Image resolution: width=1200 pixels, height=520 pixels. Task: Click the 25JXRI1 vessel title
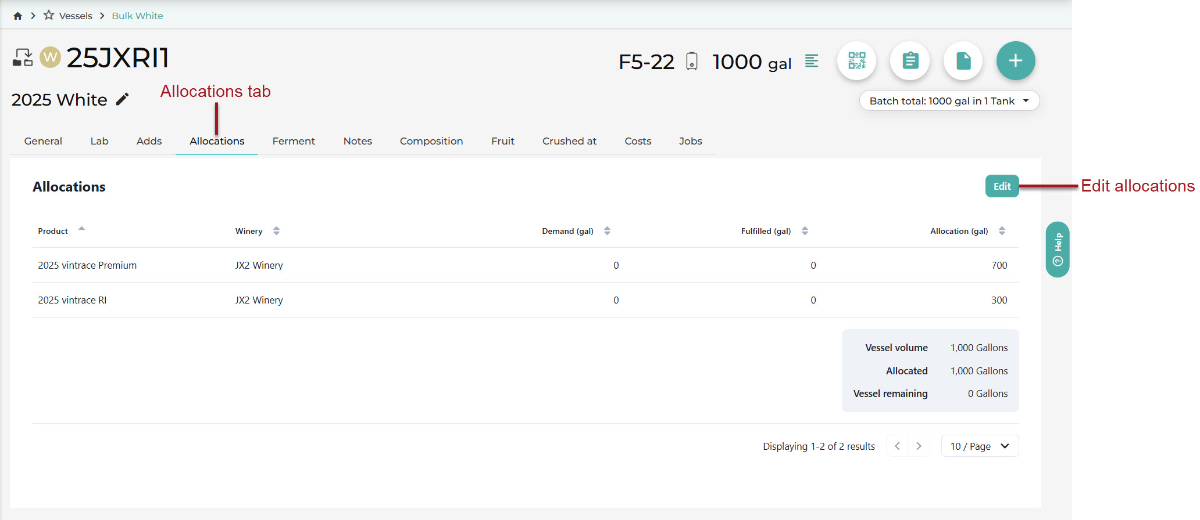(x=117, y=57)
